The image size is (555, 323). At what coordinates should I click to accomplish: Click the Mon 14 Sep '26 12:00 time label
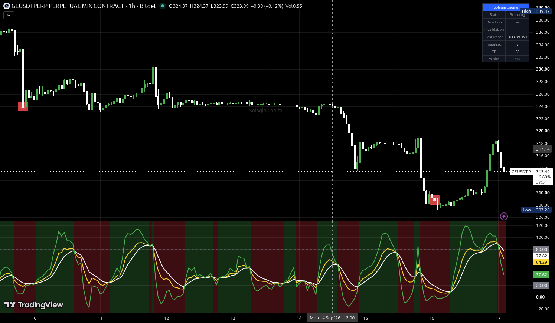(x=332, y=318)
